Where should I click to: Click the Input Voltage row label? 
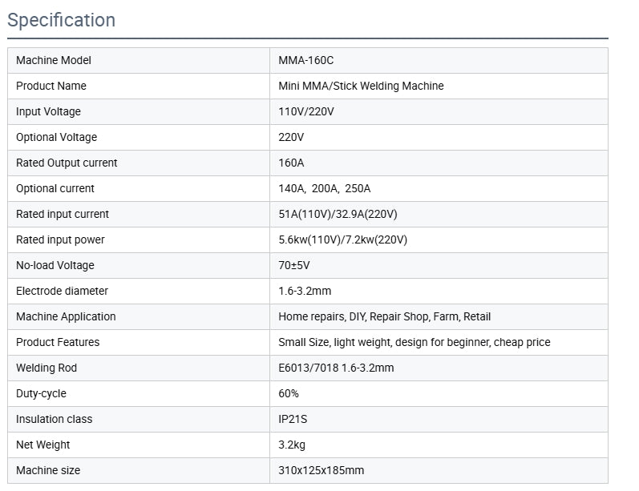pos(48,111)
